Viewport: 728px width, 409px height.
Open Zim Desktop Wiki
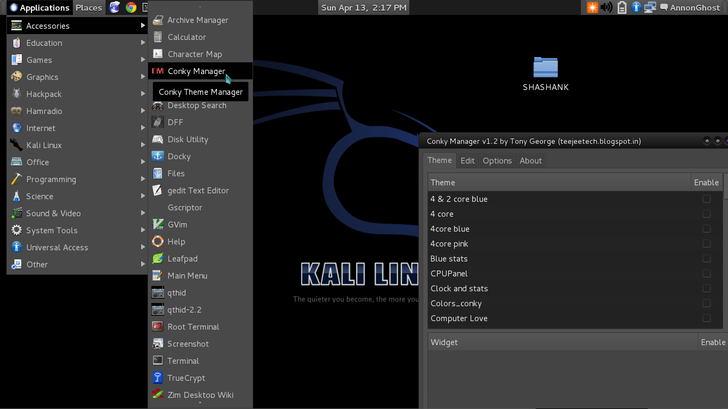tap(200, 395)
